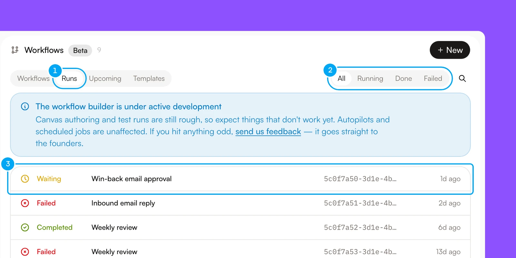Click the Workflows branch icon in header

tap(15, 50)
